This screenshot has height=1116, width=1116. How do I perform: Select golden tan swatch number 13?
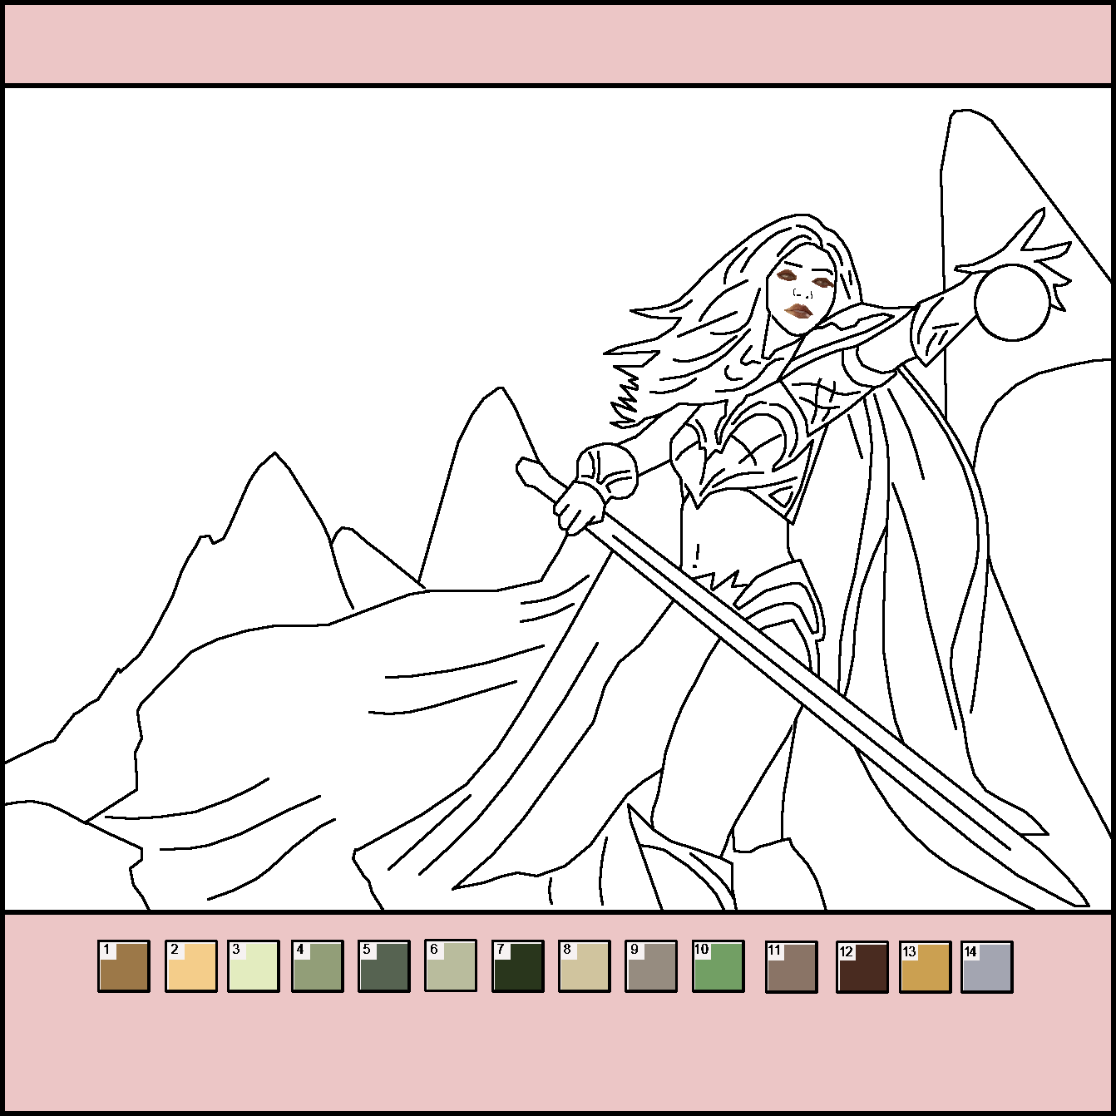coord(926,968)
